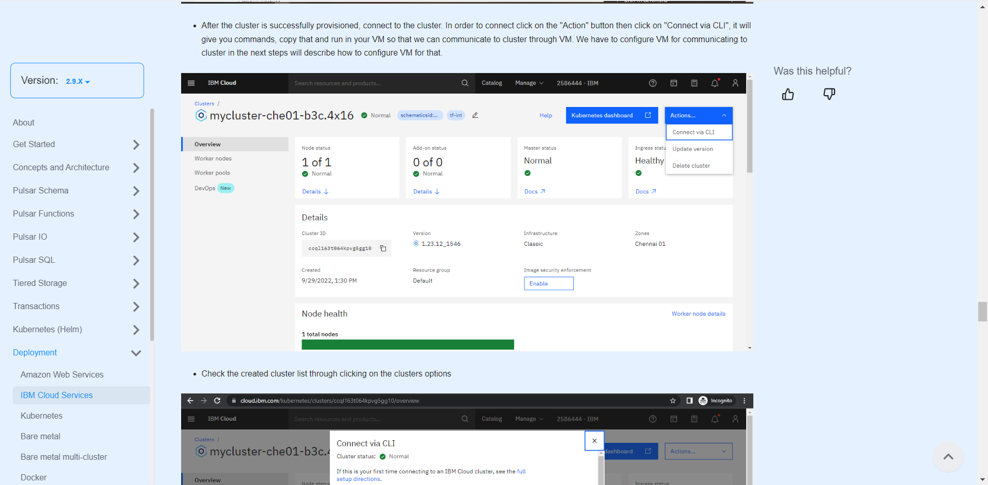Click the Incognito profile icon
Image resolution: width=988 pixels, height=485 pixels.
[x=703, y=401]
